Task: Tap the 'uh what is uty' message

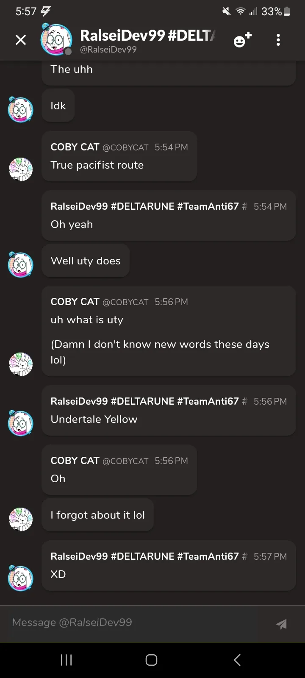Action: [87, 320]
